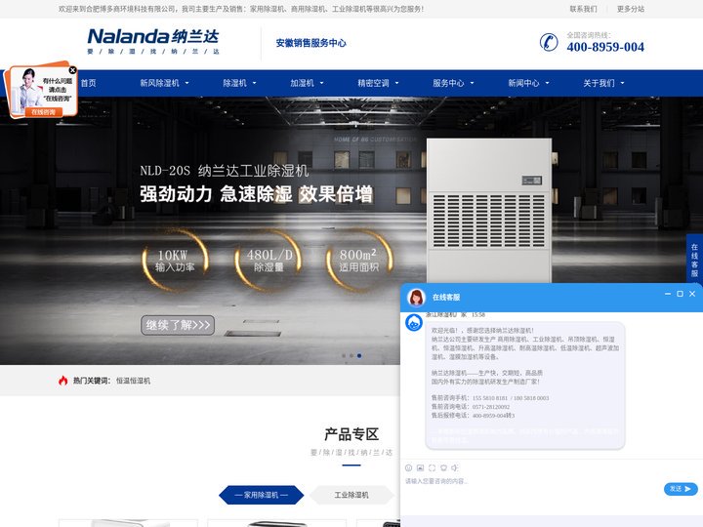Expand dropdown arrow next to 服务中心
Image resolution: width=703 pixels, height=527 pixels.
[x=473, y=83]
